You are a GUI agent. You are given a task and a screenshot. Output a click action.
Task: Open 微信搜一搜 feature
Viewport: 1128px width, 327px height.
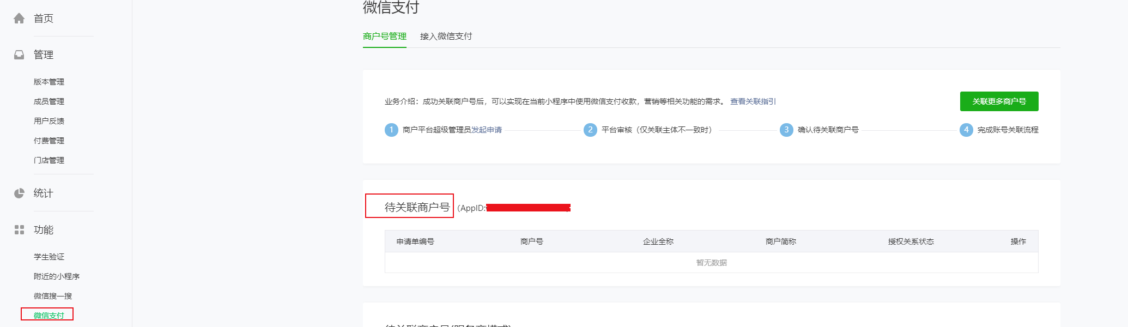[53, 296]
